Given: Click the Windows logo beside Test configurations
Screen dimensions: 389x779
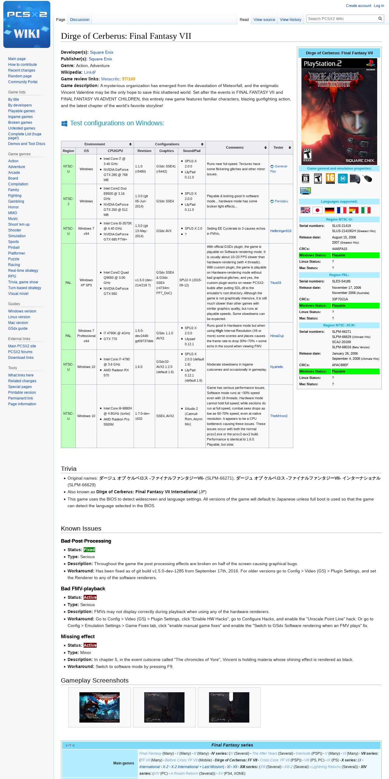Looking at the screenshot, I should (64, 123).
